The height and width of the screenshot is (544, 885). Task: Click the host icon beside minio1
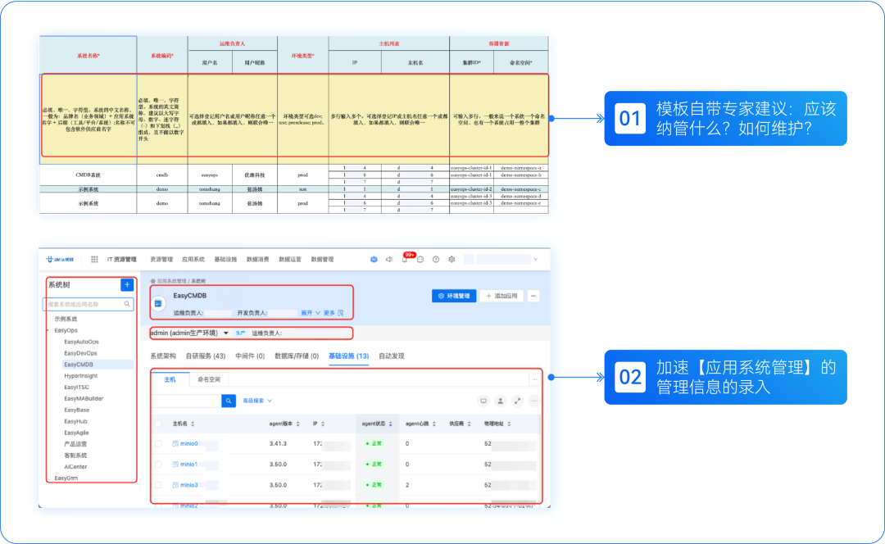point(175,465)
